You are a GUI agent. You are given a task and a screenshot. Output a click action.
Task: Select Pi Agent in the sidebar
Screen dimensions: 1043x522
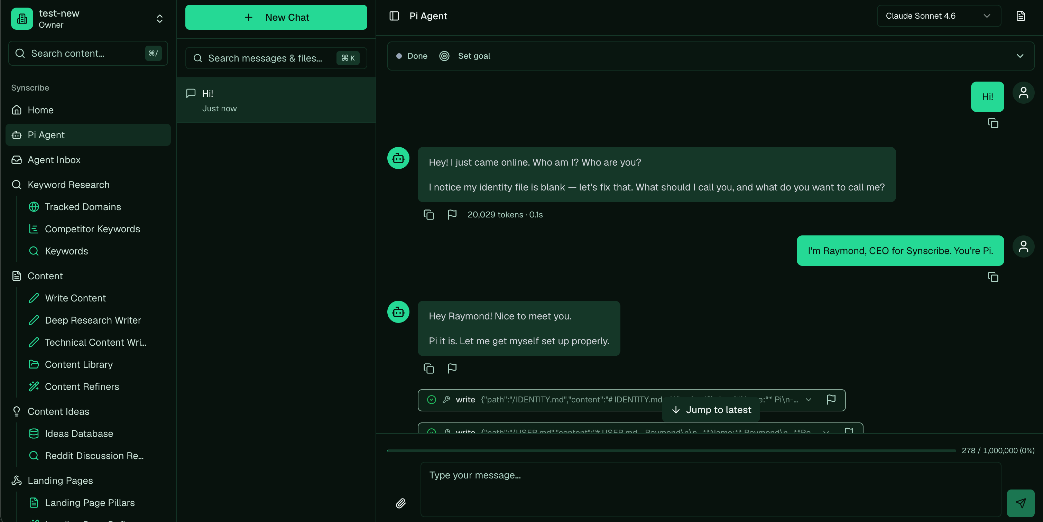pos(88,135)
